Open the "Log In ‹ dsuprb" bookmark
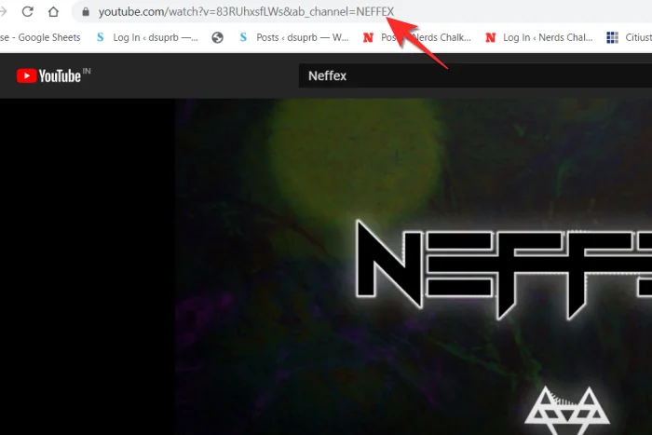The height and width of the screenshot is (435, 652). (x=147, y=38)
